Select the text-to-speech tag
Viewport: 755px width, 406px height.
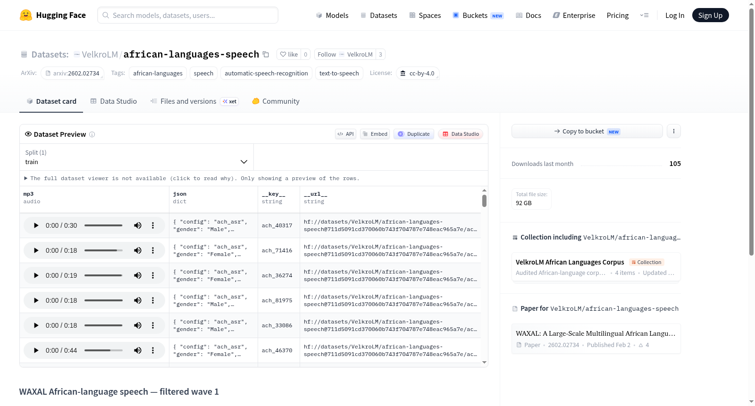pyautogui.click(x=339, y=73)
